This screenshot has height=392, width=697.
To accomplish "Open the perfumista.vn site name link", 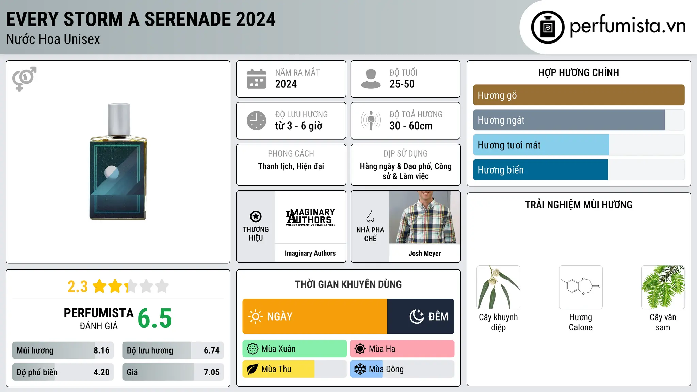I will (628, 26).
